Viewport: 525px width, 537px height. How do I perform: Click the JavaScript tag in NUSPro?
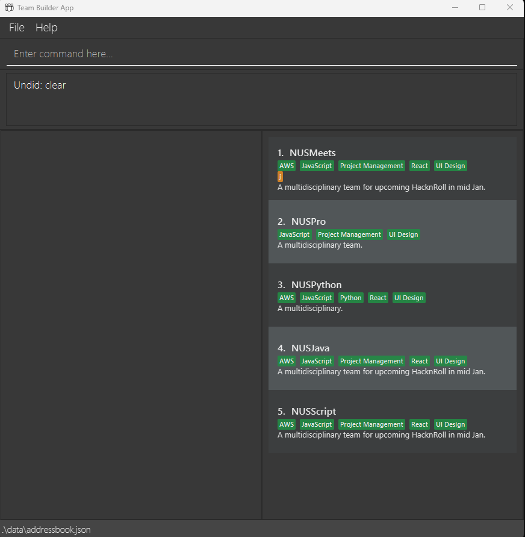[294, 234]
